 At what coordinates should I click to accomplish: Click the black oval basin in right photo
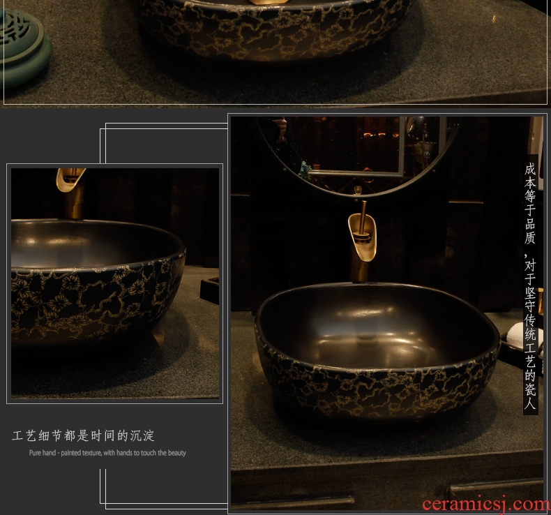377,349
